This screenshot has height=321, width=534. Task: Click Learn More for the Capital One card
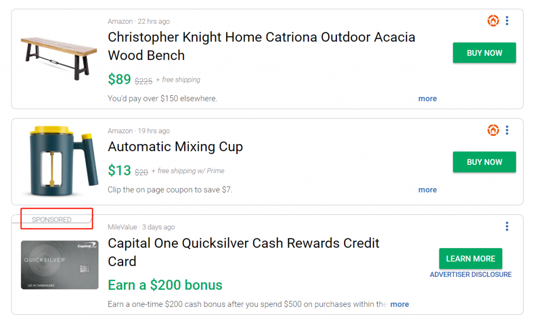point(471,259)
